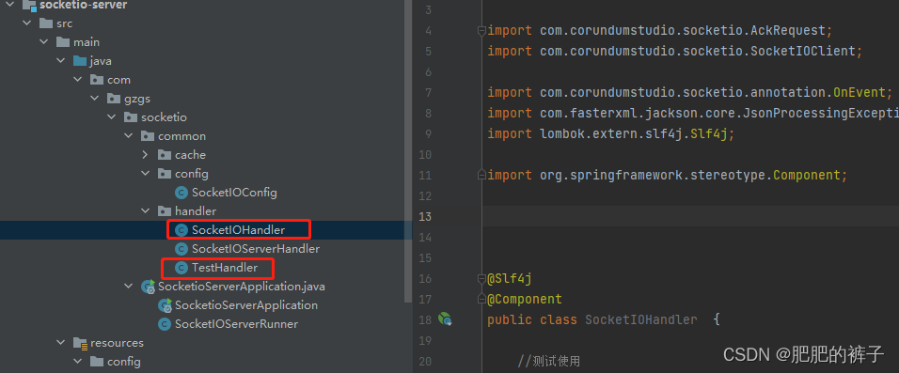Expand the cache package chevron

(146, 155)
